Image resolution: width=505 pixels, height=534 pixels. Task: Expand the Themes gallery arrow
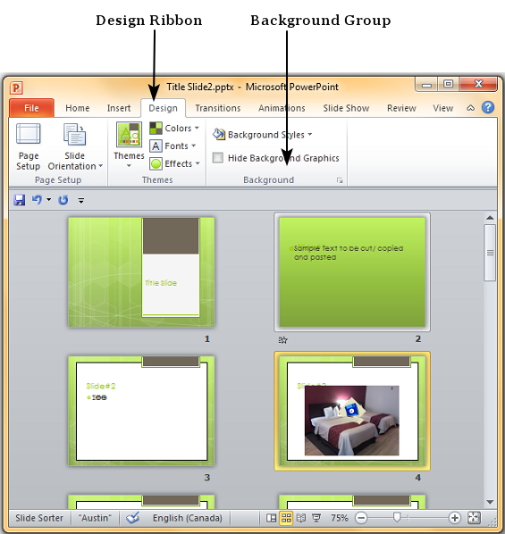[129, 166]
